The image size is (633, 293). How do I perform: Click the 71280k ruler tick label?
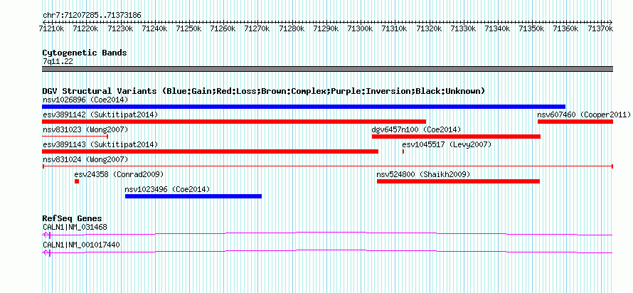pos(291,28)
